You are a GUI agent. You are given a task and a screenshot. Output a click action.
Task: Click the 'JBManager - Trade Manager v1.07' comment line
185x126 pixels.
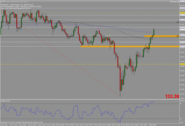[17, 5]
